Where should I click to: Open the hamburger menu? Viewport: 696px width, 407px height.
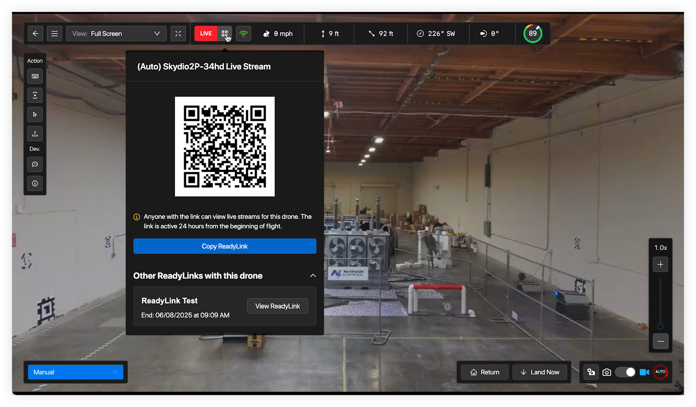[54, 33]
